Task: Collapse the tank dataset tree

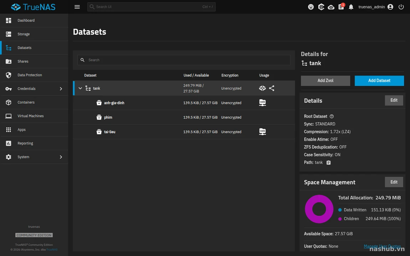Action: coord(80,88)
